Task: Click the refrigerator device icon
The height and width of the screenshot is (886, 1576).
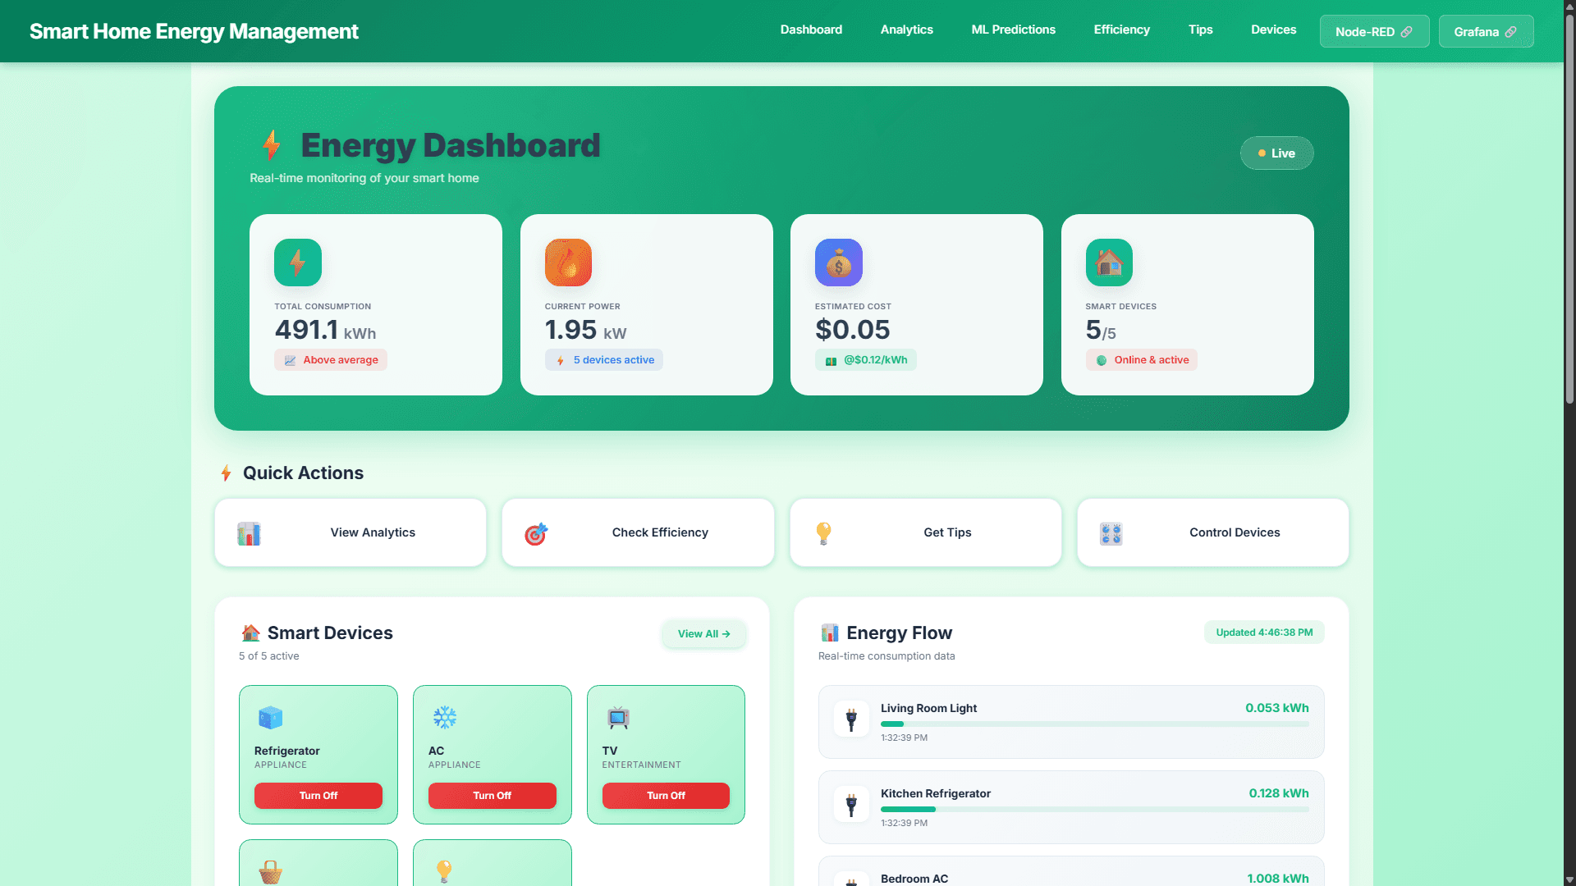Action: point(271,717)
